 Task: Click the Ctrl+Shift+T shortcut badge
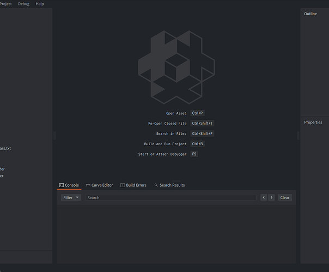coord(202,123)
